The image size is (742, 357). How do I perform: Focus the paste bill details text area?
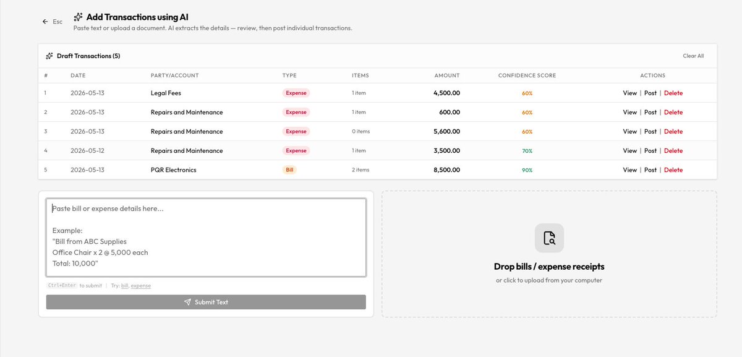point(206,238)
